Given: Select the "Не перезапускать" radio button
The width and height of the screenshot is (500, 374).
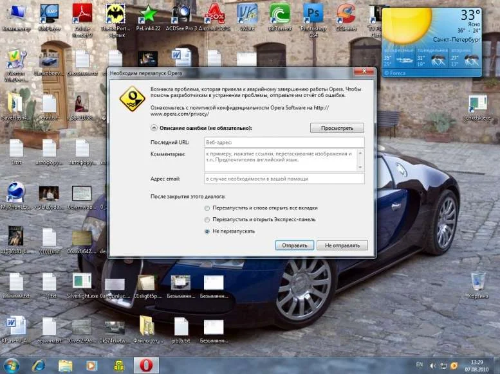Looking at the screenshot, I should coord(207,231).
